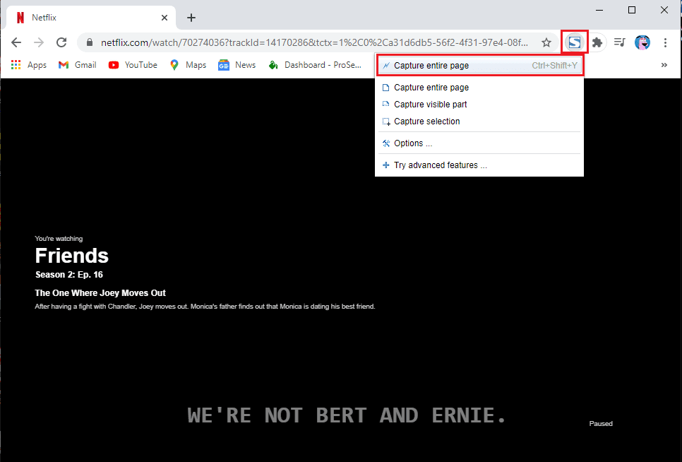Click the Friends show title
The image size is (682, 462).
coord(72,256)
